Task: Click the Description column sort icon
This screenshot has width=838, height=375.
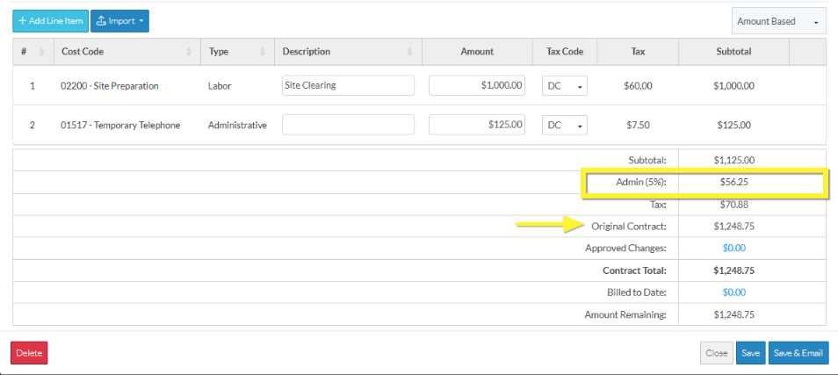Action: click(x=409, y=52)
